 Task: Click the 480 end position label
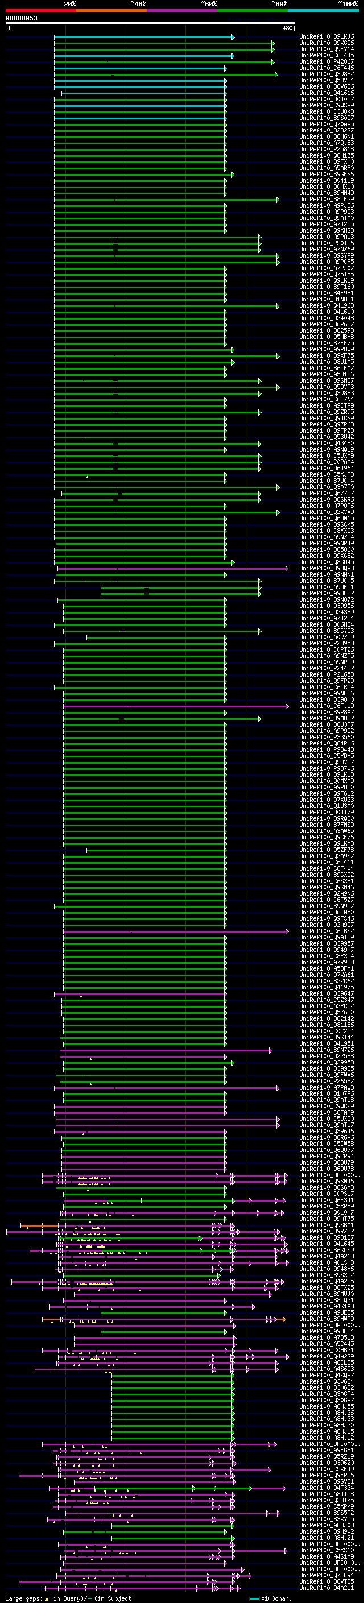(287, 28)
